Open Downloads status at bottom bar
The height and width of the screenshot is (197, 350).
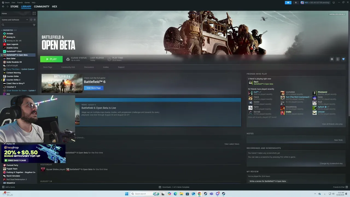pyautogui.click(x=174, y=187)
